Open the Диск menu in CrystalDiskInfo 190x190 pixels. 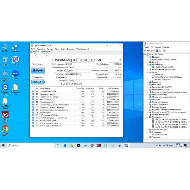point(63,49)
